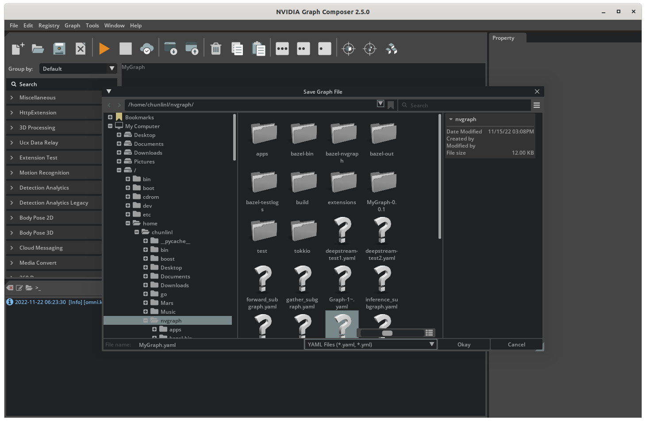
Task: Click the file grid vertical scrollbar
Action: pyautogui.click(x=439, y=177)
